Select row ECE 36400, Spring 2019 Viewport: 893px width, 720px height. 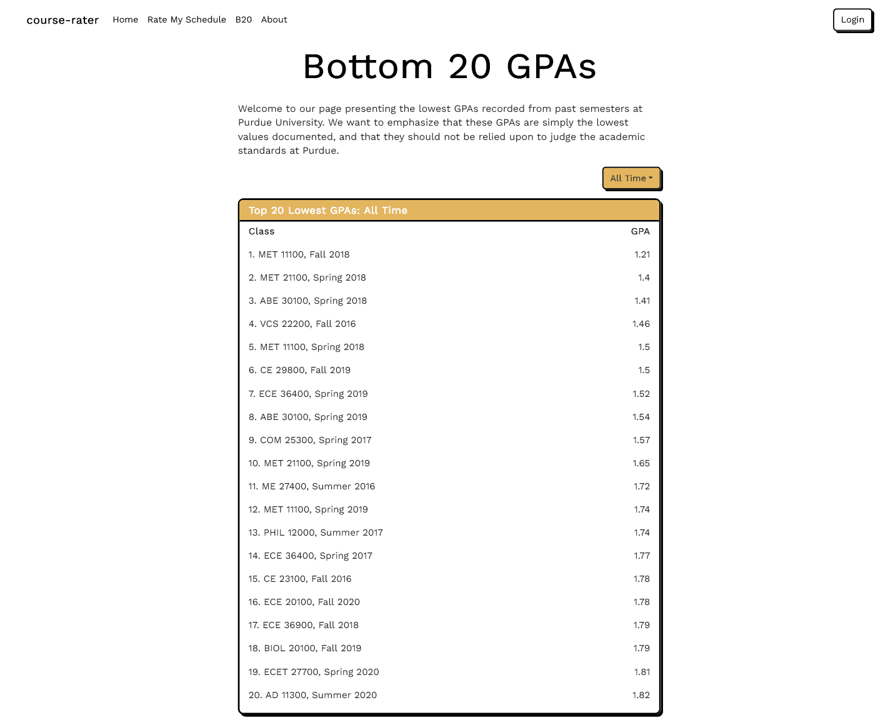click(449, 394)
